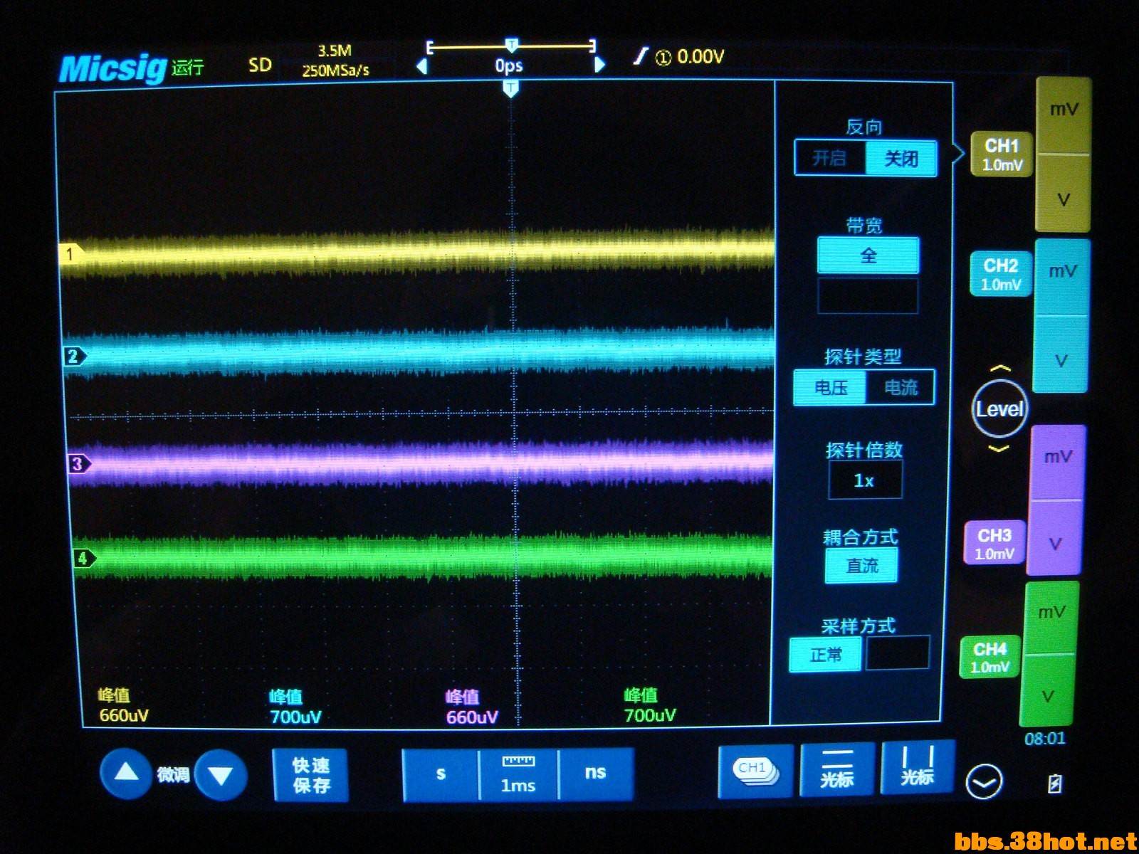This screenshot has height=854, width=1139.
Task: Select the s timebase unit button
Action: pos(441,774)
